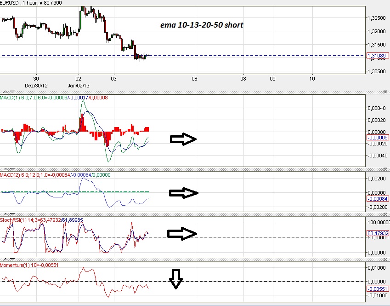Click the -0,00009 MACD(1) value tag
This screenshot has width=390, height=306.
pyautogui.click(x=378, y=137)
